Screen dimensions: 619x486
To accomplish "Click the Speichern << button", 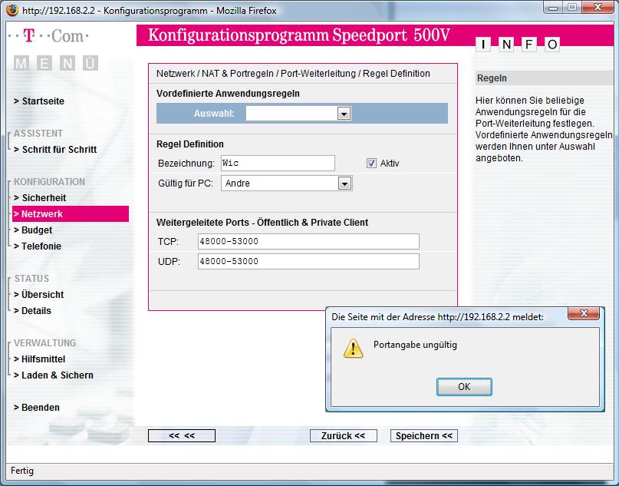I will click(424, 436).
